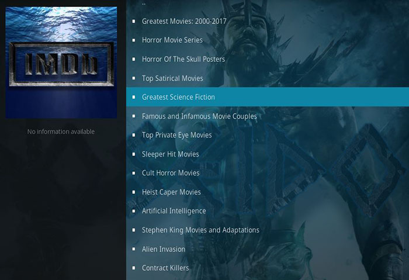Open Alien Invasion list
409x280 pixels.
coord(268,249)
